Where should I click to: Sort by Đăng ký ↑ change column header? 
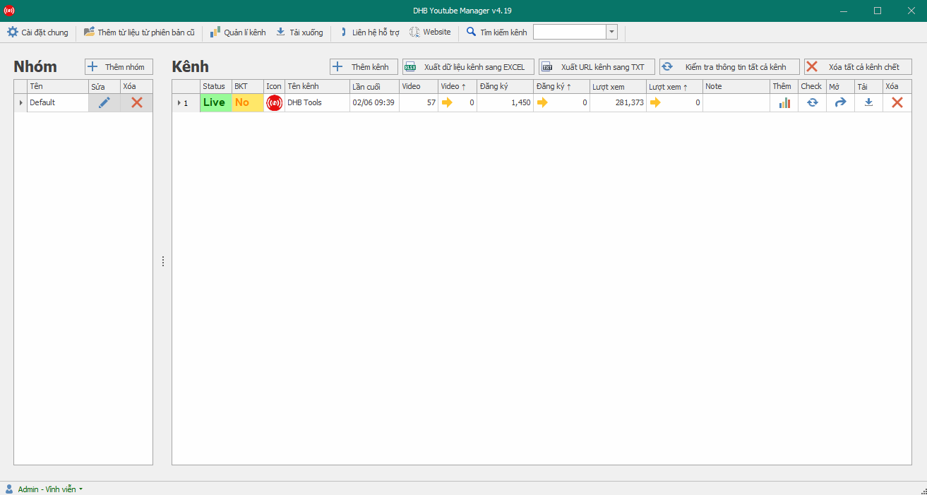click(x=561, y=86)
